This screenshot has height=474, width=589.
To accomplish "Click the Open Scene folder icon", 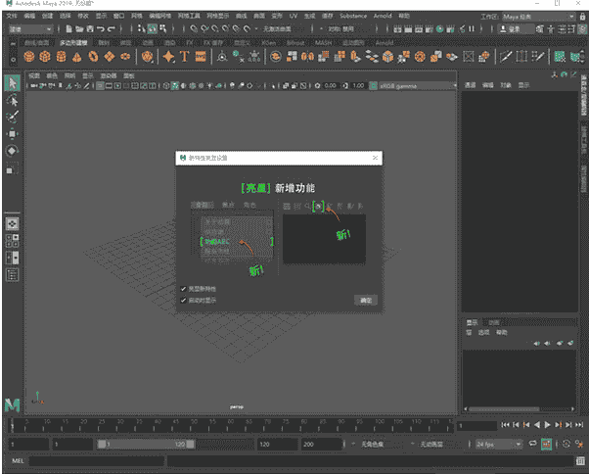I will pyautogui.click(x=79, y=29).
